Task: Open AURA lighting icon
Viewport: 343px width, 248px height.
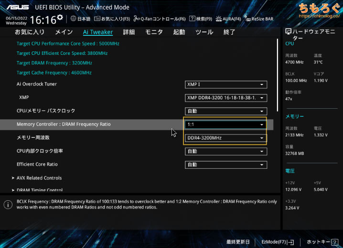Action: click(x=218, y=19)
